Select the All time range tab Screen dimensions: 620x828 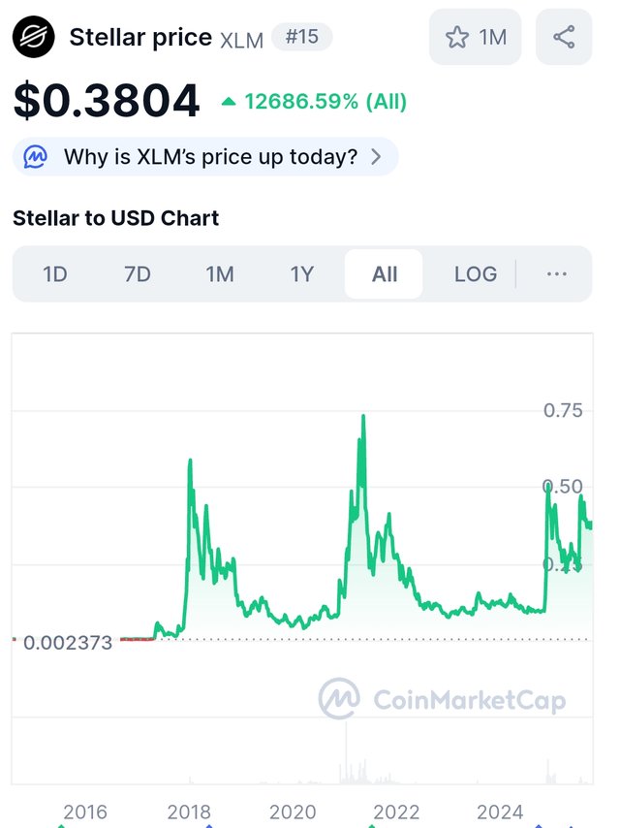[x=385, y=274]
